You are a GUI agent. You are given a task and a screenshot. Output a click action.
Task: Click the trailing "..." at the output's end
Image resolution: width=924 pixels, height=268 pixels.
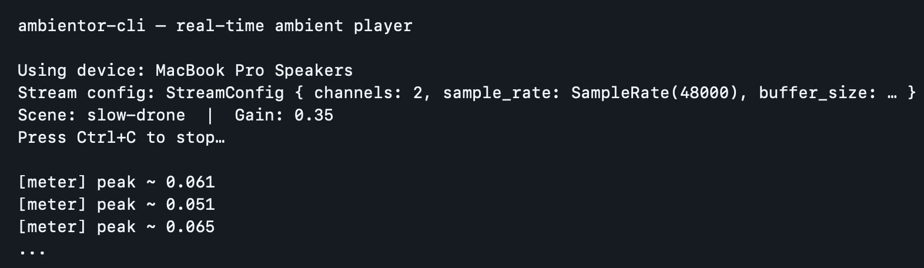(x=32, y=251)
